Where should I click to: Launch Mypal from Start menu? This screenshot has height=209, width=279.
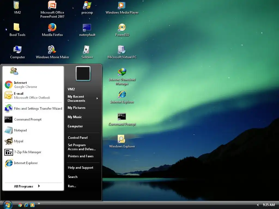pyautogui.click(x=33, y=141)
